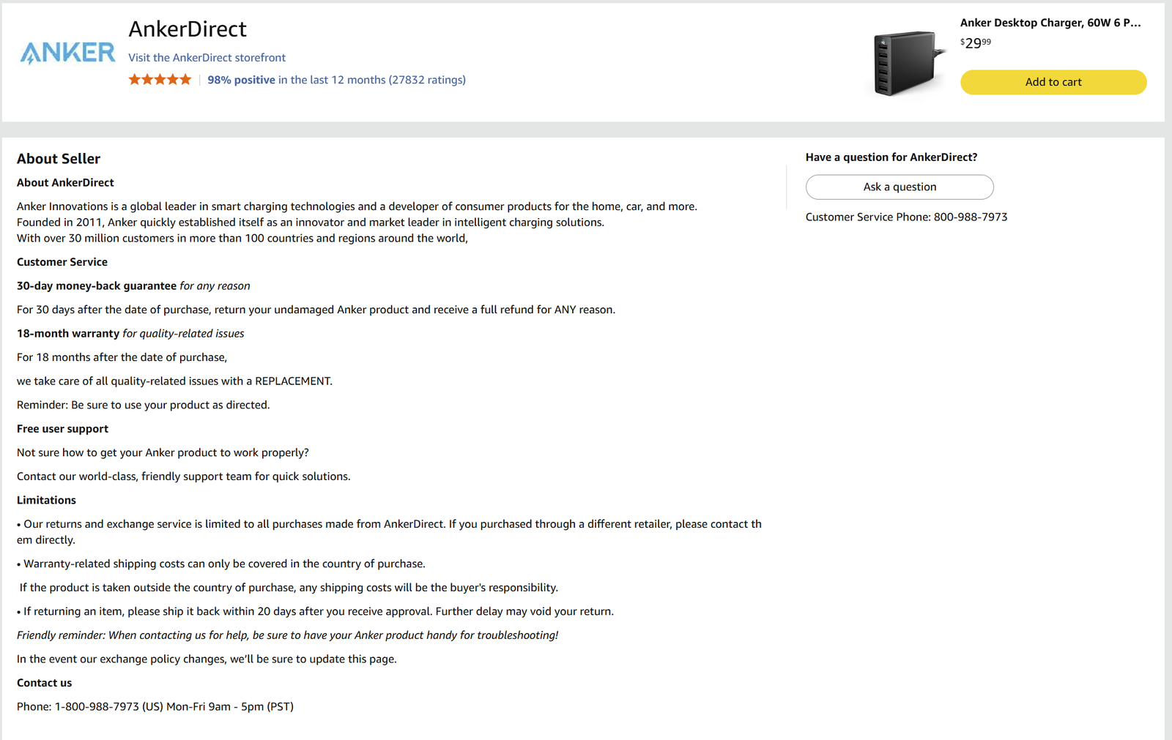
Task: Click Customer Service Phone: 800-988-7973 text
Action: [906, 217]
